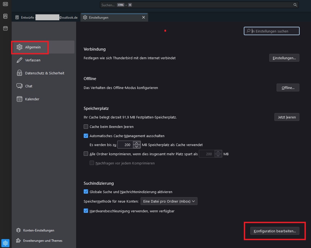Click In Einstellungen suchen field
Image resolution: width=311 pixels, height=248 pixels.
click(x=271, y=31)
